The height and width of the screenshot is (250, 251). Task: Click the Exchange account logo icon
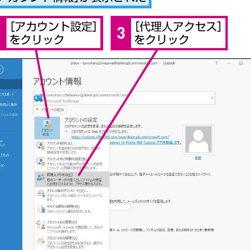(x=39, y=98)
